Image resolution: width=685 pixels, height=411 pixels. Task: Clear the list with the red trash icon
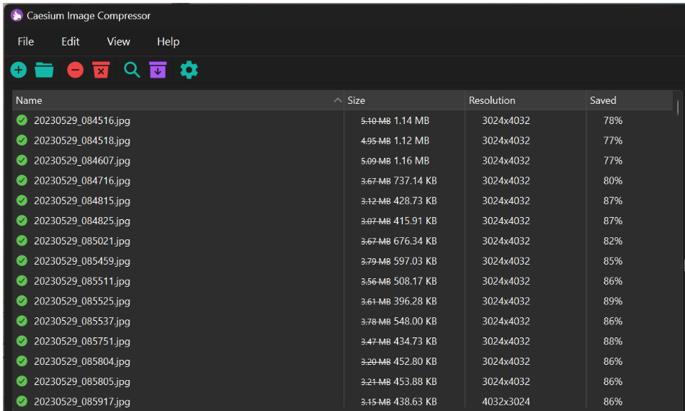(102, 70)
